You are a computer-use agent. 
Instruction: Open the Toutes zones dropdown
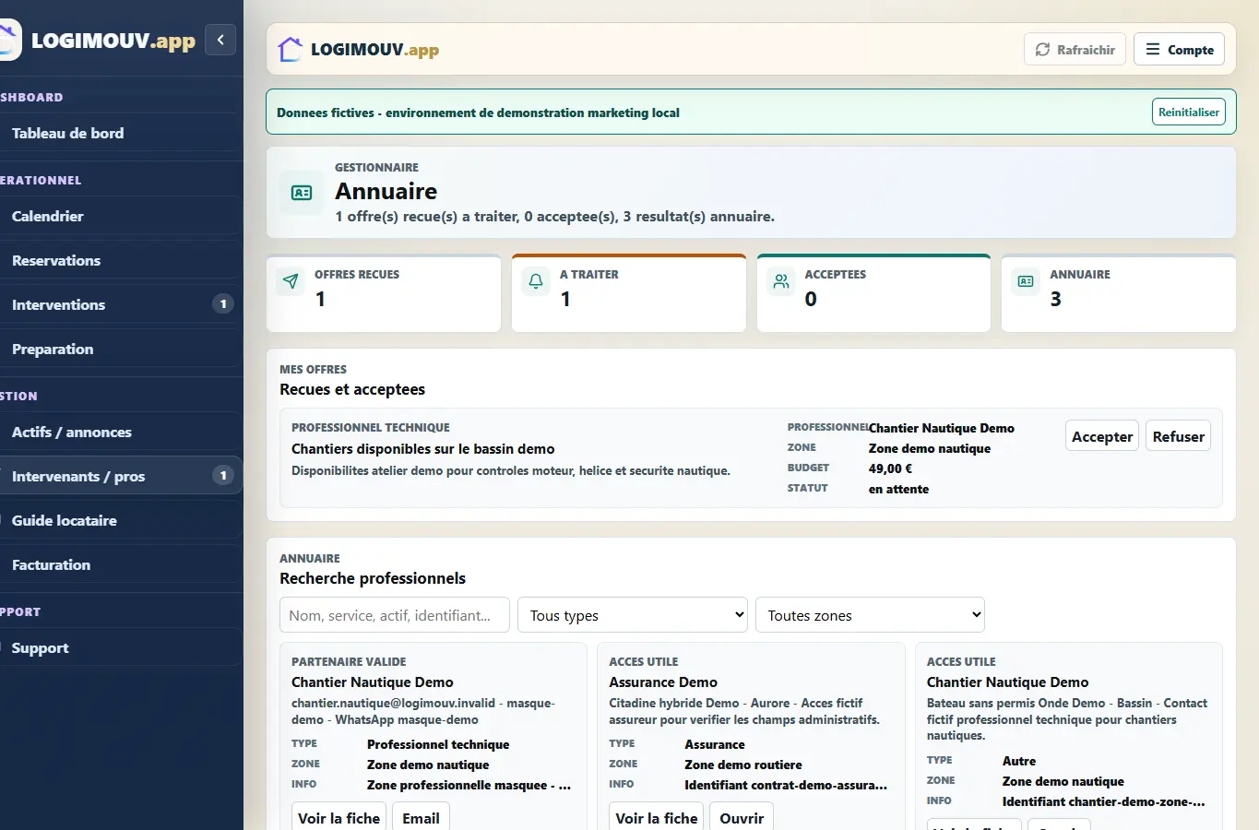tap(870, 615)
